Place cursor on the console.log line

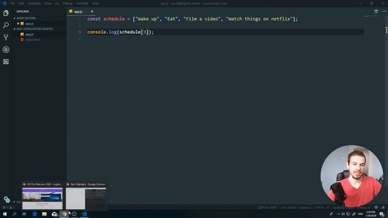pyautogui.click(x=226, y=32)
